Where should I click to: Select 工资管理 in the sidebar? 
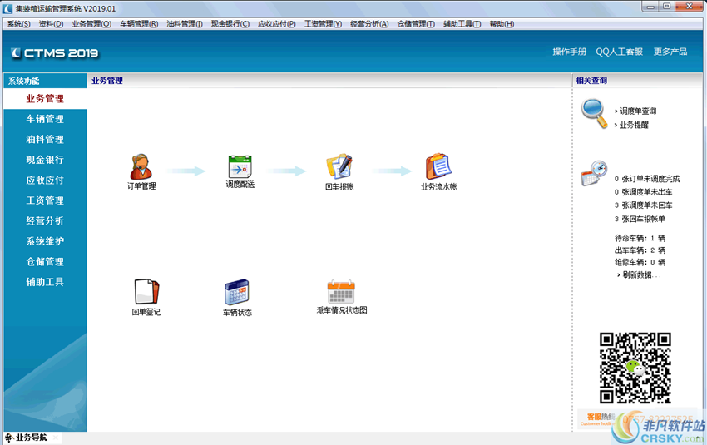45,200
